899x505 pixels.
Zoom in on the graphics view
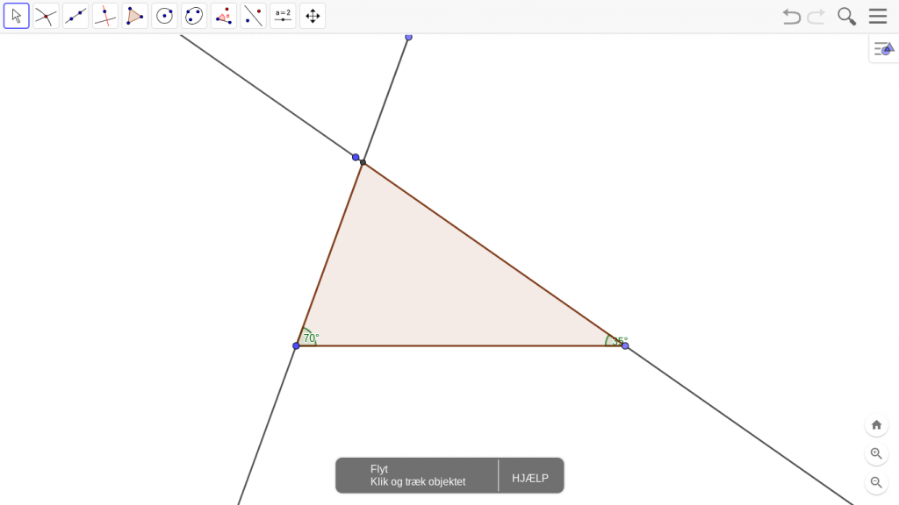point(876,453)
